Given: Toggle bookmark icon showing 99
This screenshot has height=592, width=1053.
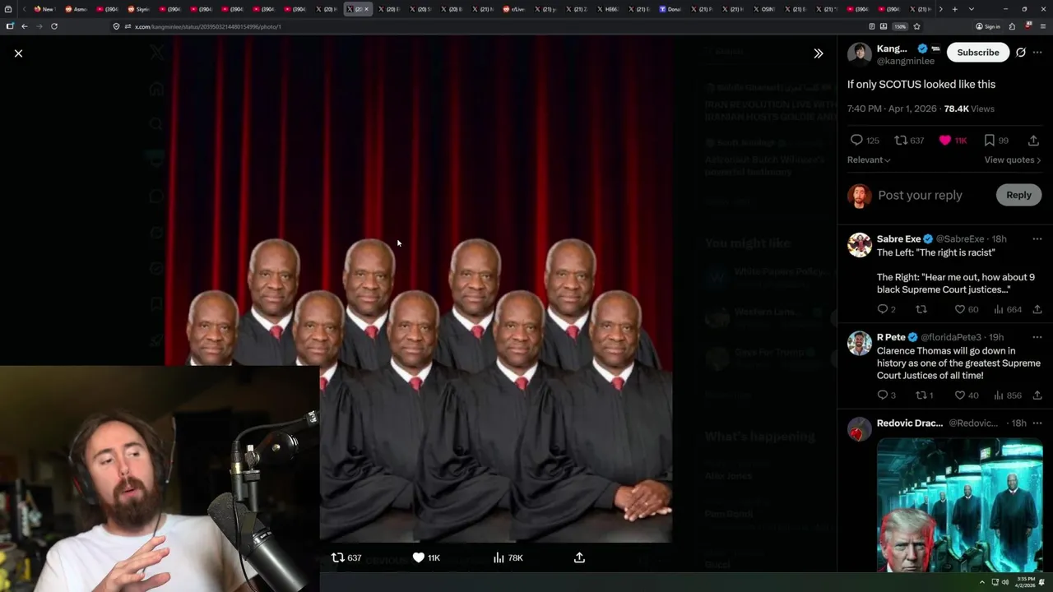Looking at the screenshot, I should point(990,140).
